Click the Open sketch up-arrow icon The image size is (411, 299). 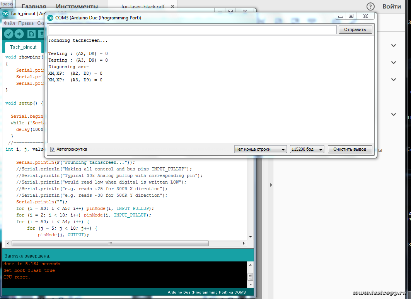tap(41, 34)
